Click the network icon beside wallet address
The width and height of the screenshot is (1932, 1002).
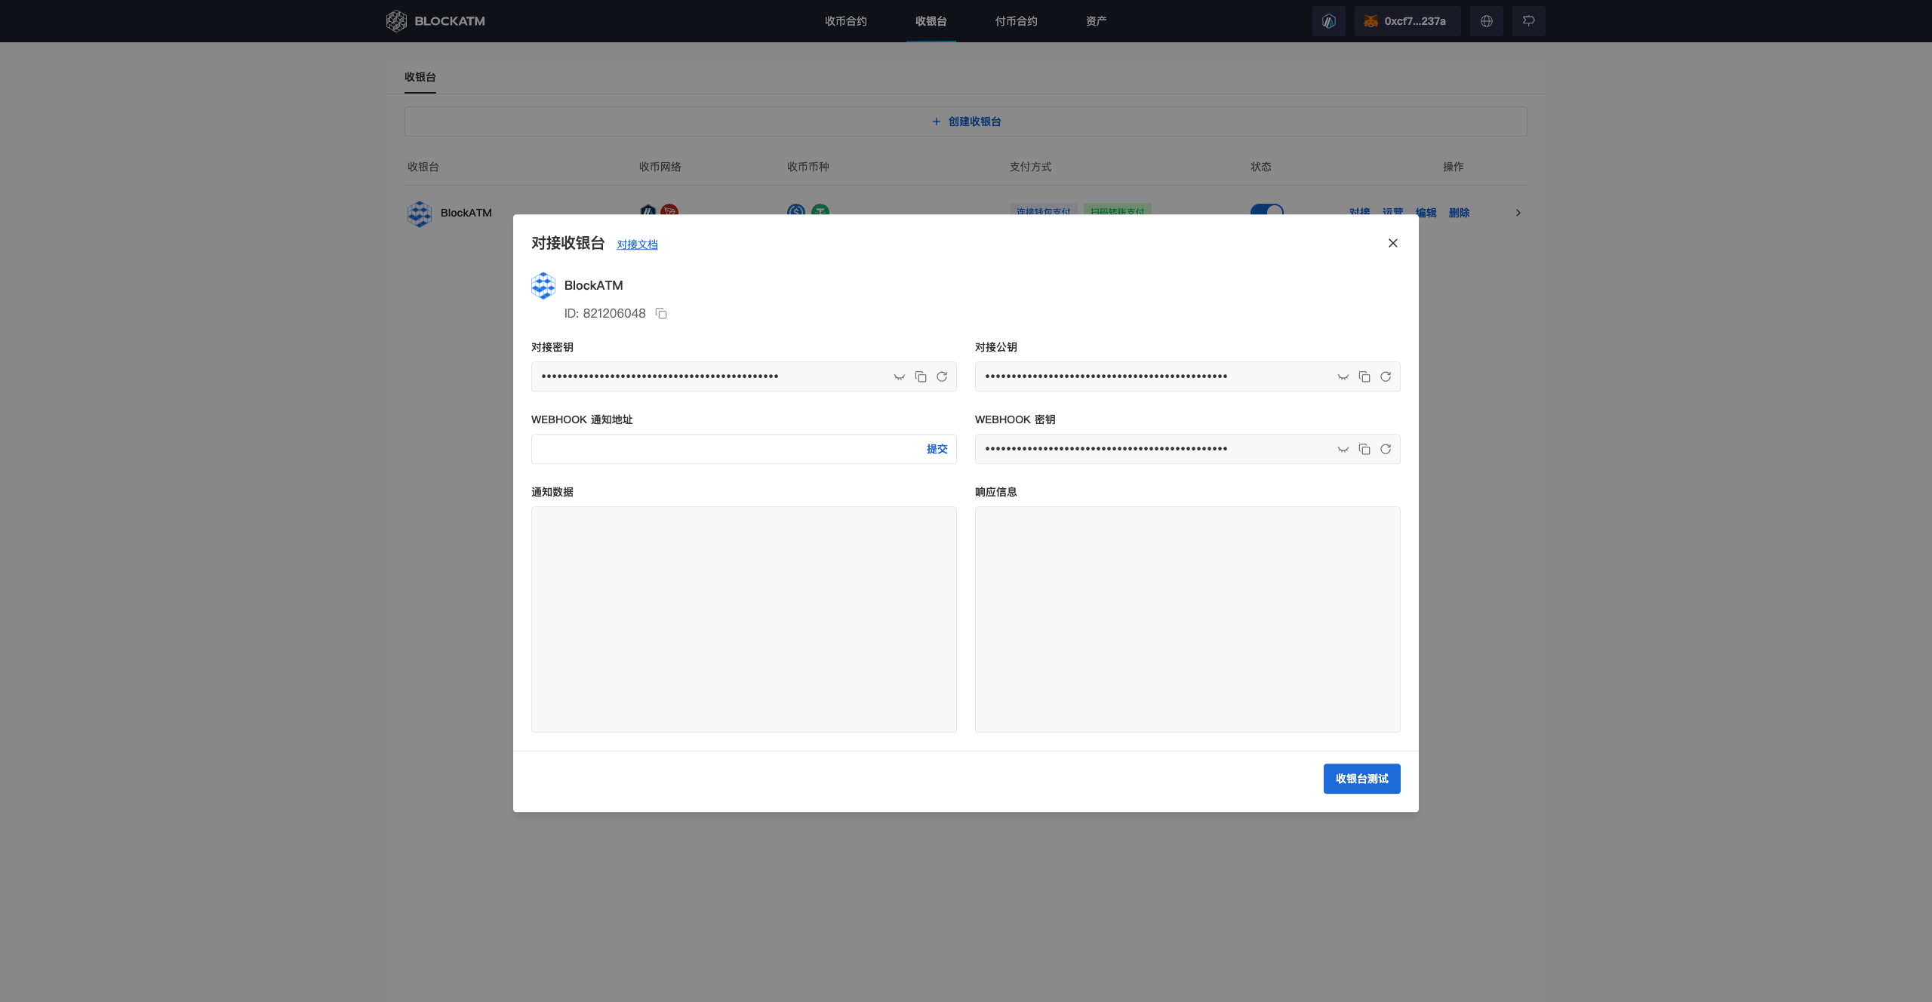[x=1328, y=21]
